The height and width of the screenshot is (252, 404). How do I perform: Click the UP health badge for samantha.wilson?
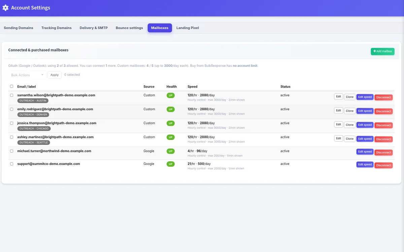[x=171, y=95]
